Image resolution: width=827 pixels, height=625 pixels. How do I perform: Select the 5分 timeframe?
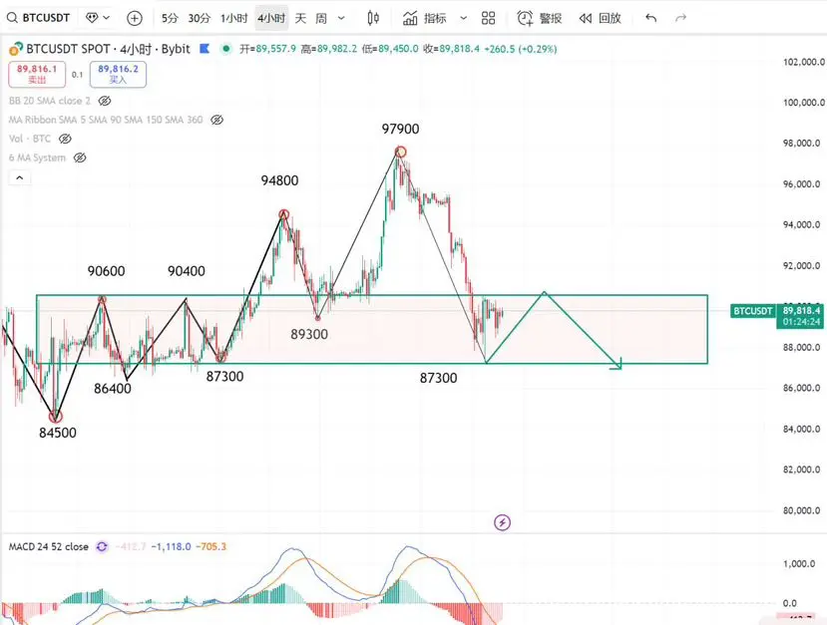click(x=170, y=19)
